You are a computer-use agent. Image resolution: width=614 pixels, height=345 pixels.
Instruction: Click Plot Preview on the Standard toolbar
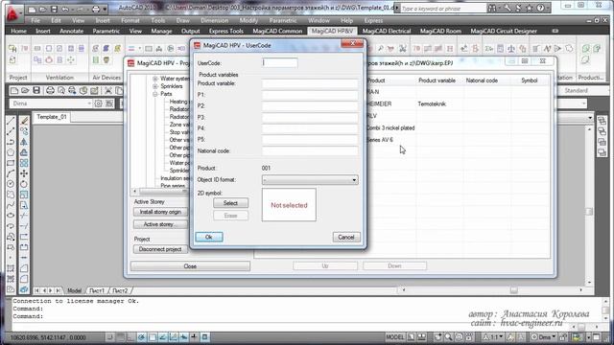61,91
